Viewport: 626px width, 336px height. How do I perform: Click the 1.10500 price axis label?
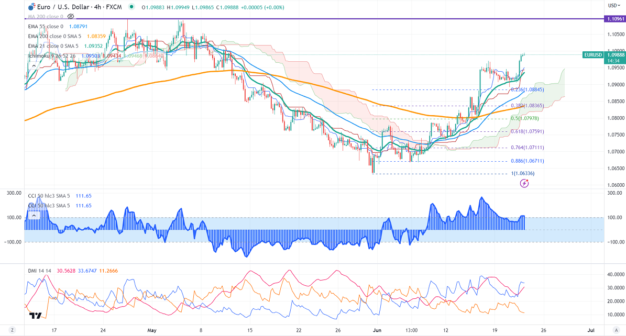616,35
